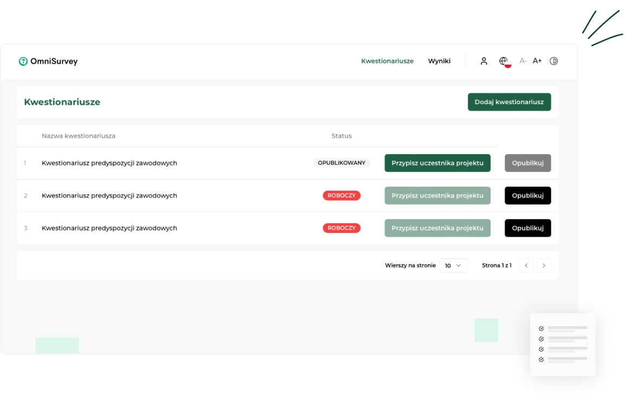This screenshot has width=631, height=400.
Task: Click Opublikuj button in row 3
Action: click(527, 228)
